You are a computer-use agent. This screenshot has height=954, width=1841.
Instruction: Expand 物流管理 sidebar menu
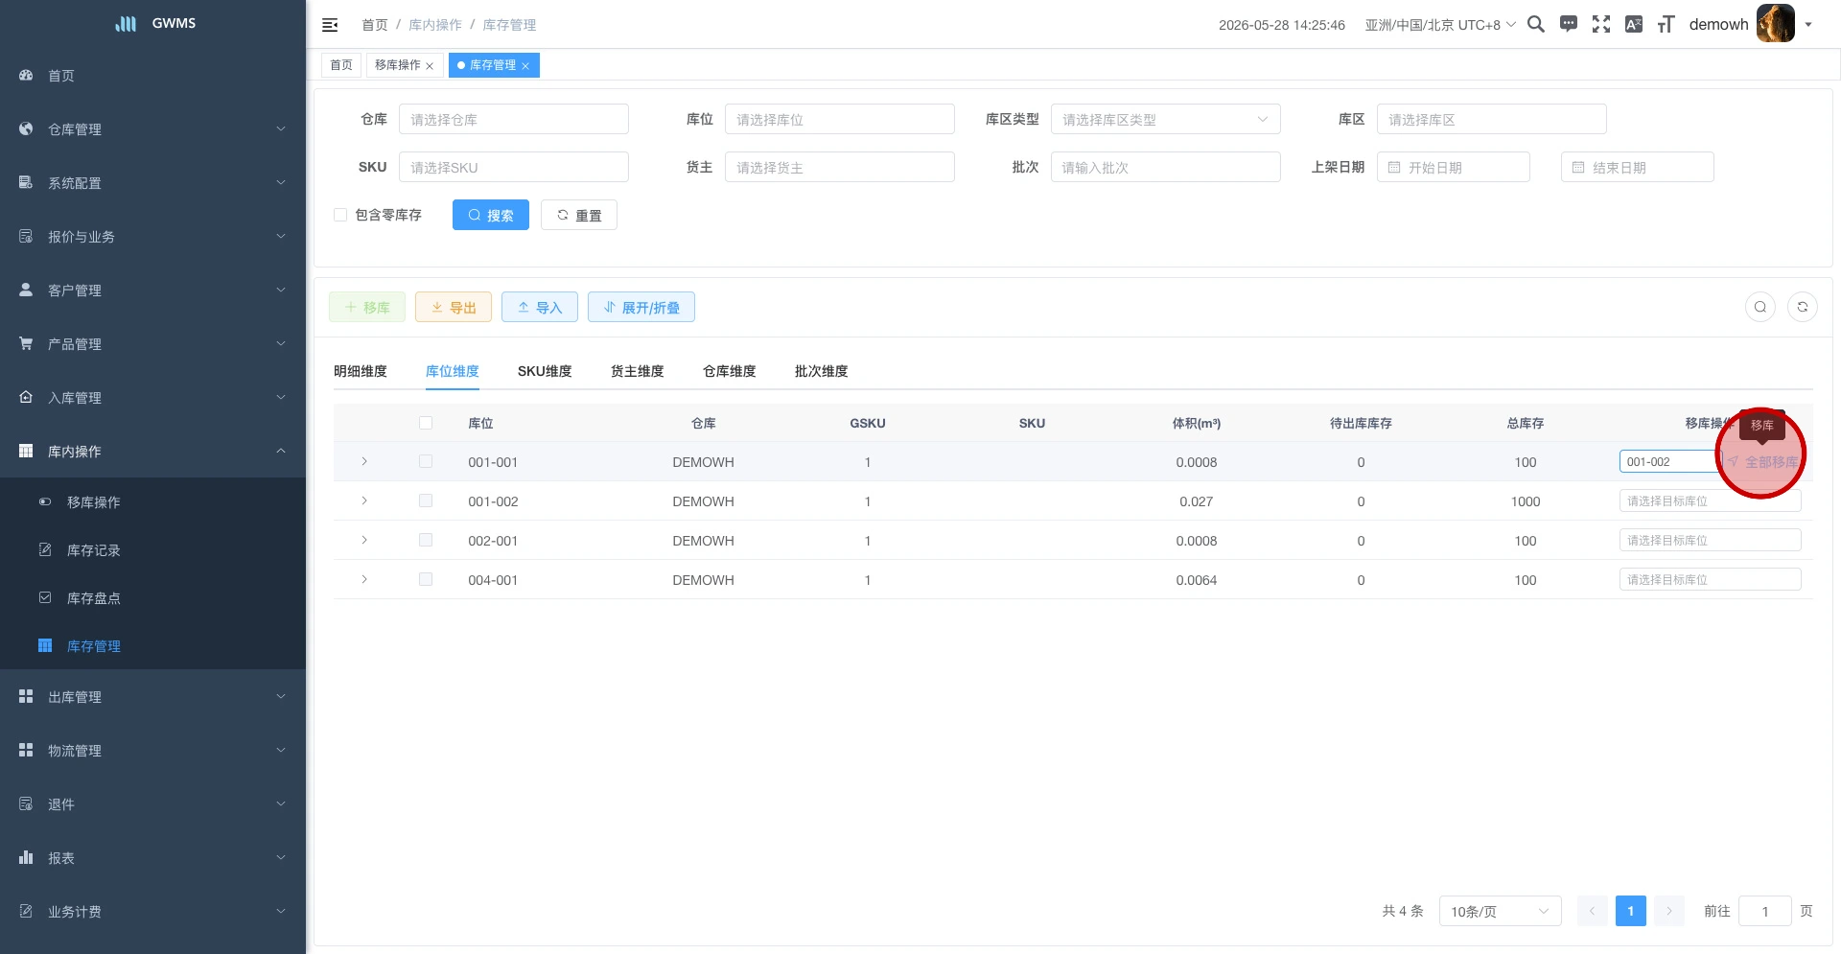[x=153, y=751]
